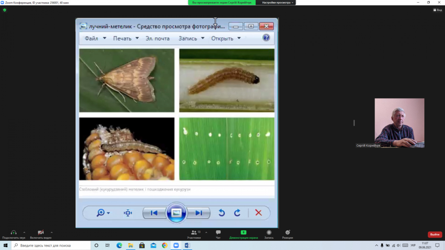Click the caterpillar in stalk photo

coord(227,80)
